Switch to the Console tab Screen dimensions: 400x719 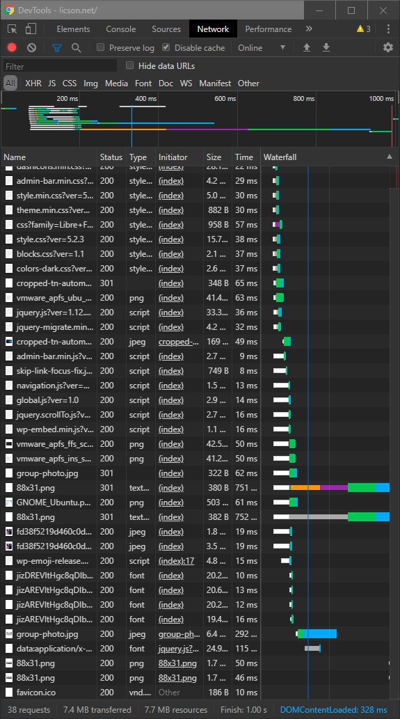click(x=120, y=29)
